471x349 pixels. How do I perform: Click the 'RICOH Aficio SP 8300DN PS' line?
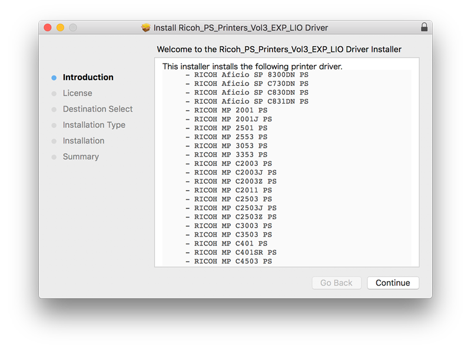247,75
